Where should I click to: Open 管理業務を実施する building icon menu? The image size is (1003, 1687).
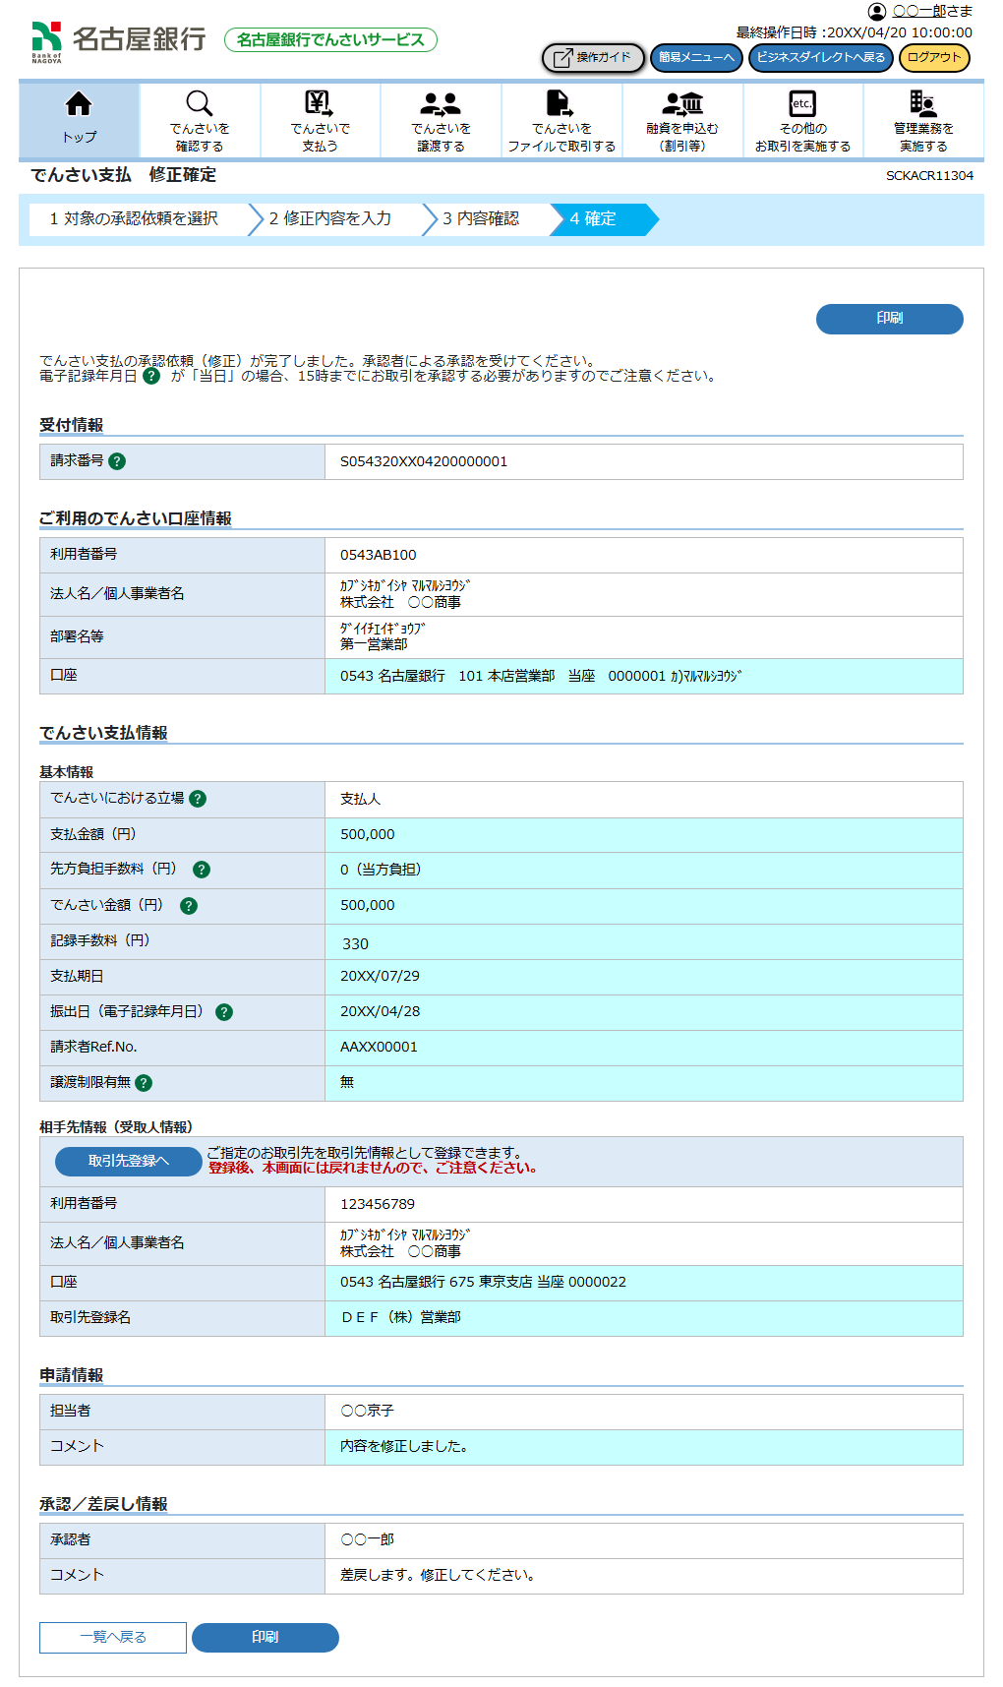(x=922, y=104)
